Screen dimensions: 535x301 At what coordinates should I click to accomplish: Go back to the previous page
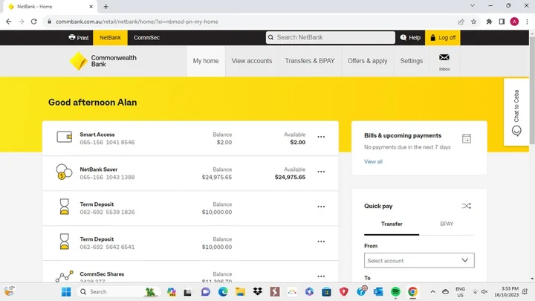point(9,22)
